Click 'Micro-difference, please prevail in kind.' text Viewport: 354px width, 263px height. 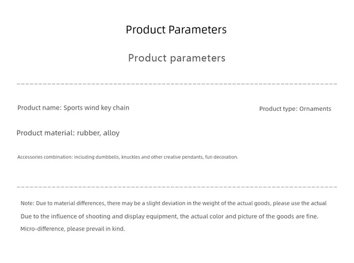73,229
